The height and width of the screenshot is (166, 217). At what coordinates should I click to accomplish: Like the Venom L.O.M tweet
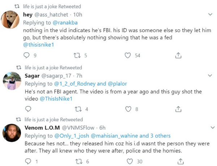[x=130, y=161]
